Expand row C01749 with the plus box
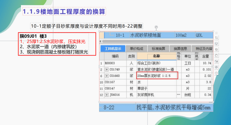This screenshot has width=231, height=125. click(x=106, y=69)
